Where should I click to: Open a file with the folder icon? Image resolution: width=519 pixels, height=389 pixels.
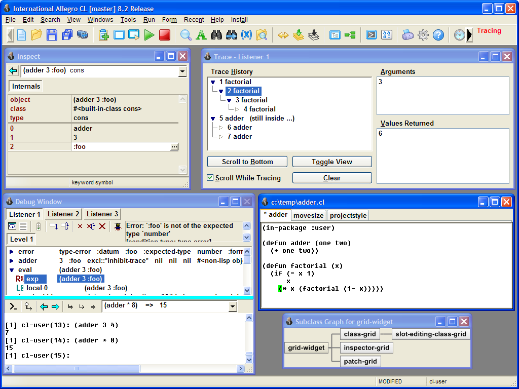[x=36, y=35]
